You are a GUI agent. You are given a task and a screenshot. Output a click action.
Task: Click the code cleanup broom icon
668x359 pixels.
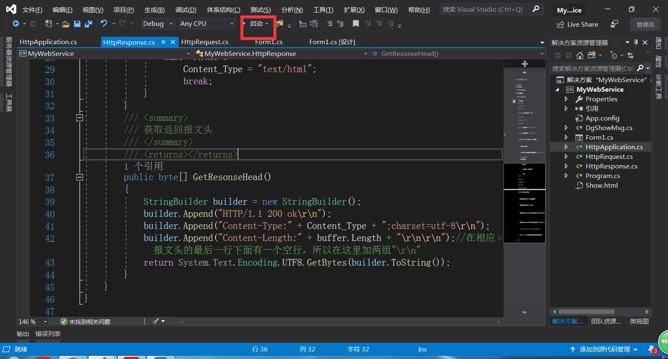coord(156,321)
